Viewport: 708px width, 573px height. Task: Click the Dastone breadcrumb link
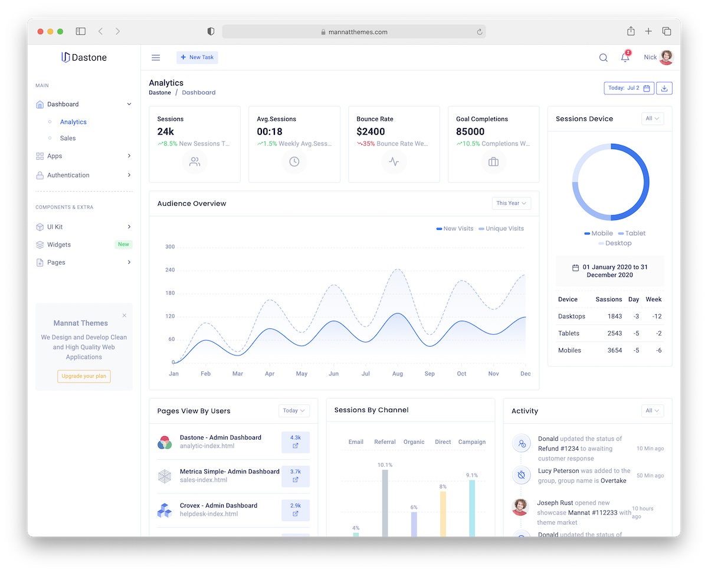pos(160,93)
